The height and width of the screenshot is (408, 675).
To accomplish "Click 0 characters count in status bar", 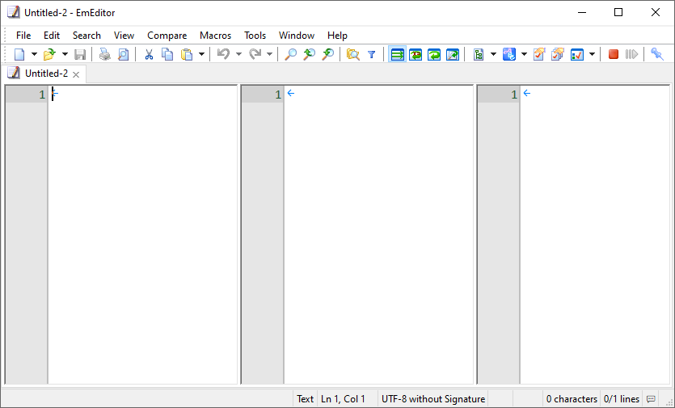I will (572, 399).
